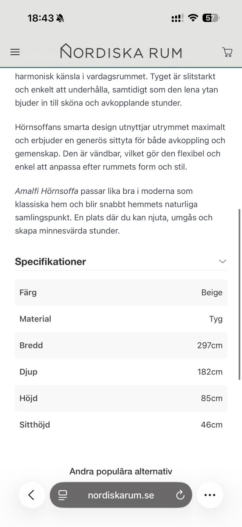
Task: Tap the Amalfi Hörnsoffa italic product name
Action: tap(47, 191)
